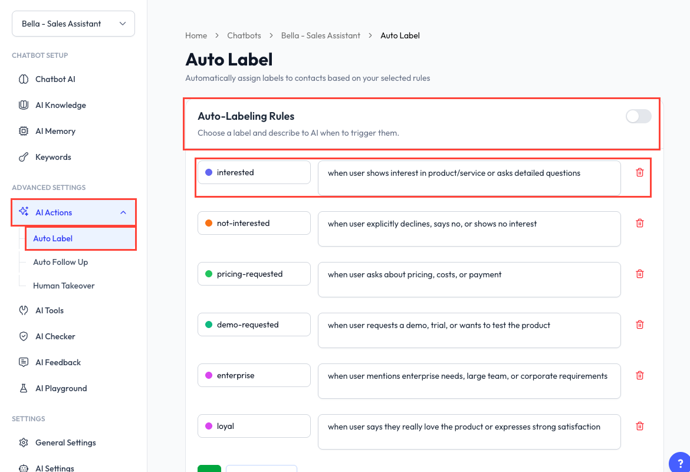This screenshot has width=690, height=472.
Task: Click the AI Knowledge book icon
Action: click(x=24, y=105)
